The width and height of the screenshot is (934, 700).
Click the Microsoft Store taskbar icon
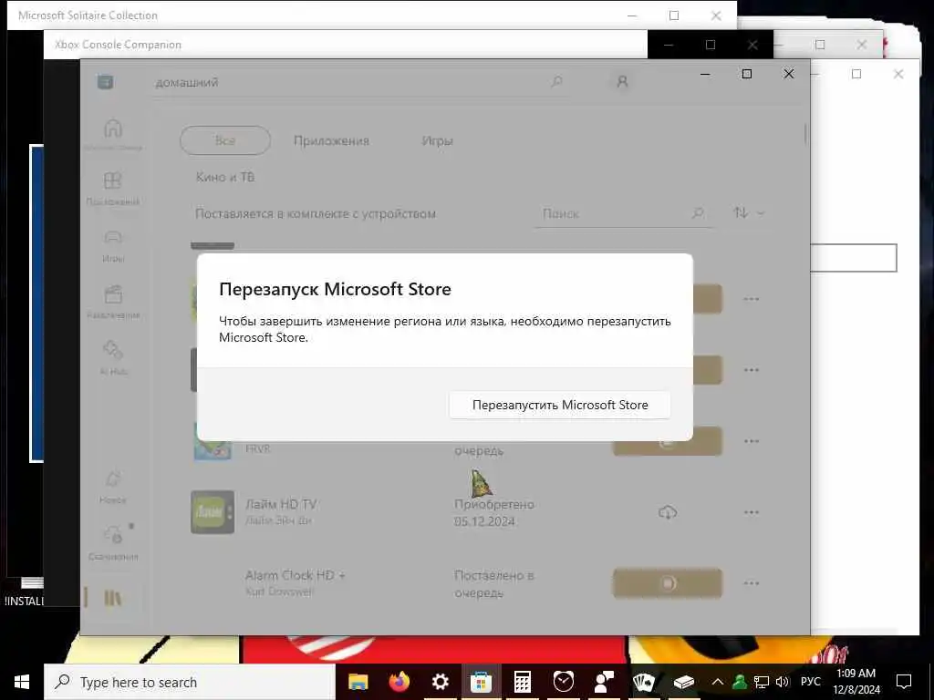(x=482, y=682)
